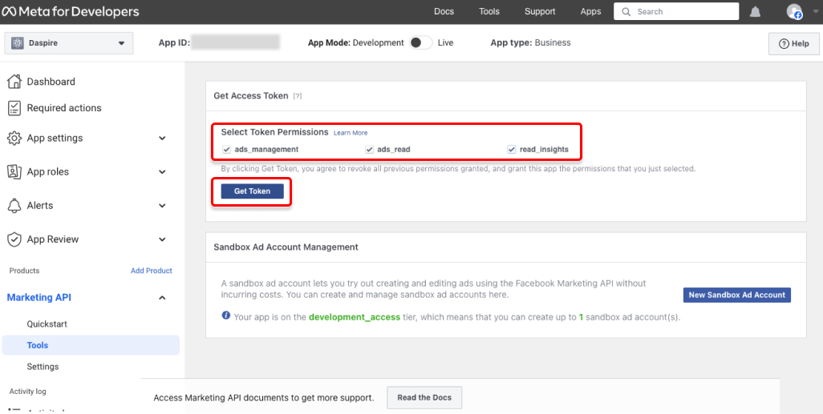Click the Products section label

click(x=25, y=271)
